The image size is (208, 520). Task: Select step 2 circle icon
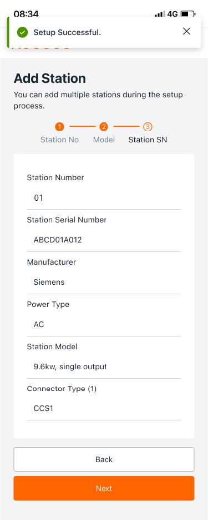click(104, 127)
